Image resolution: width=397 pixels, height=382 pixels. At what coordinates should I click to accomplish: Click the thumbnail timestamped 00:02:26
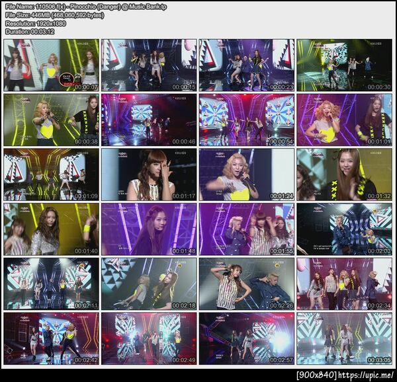tap(247, 284)
